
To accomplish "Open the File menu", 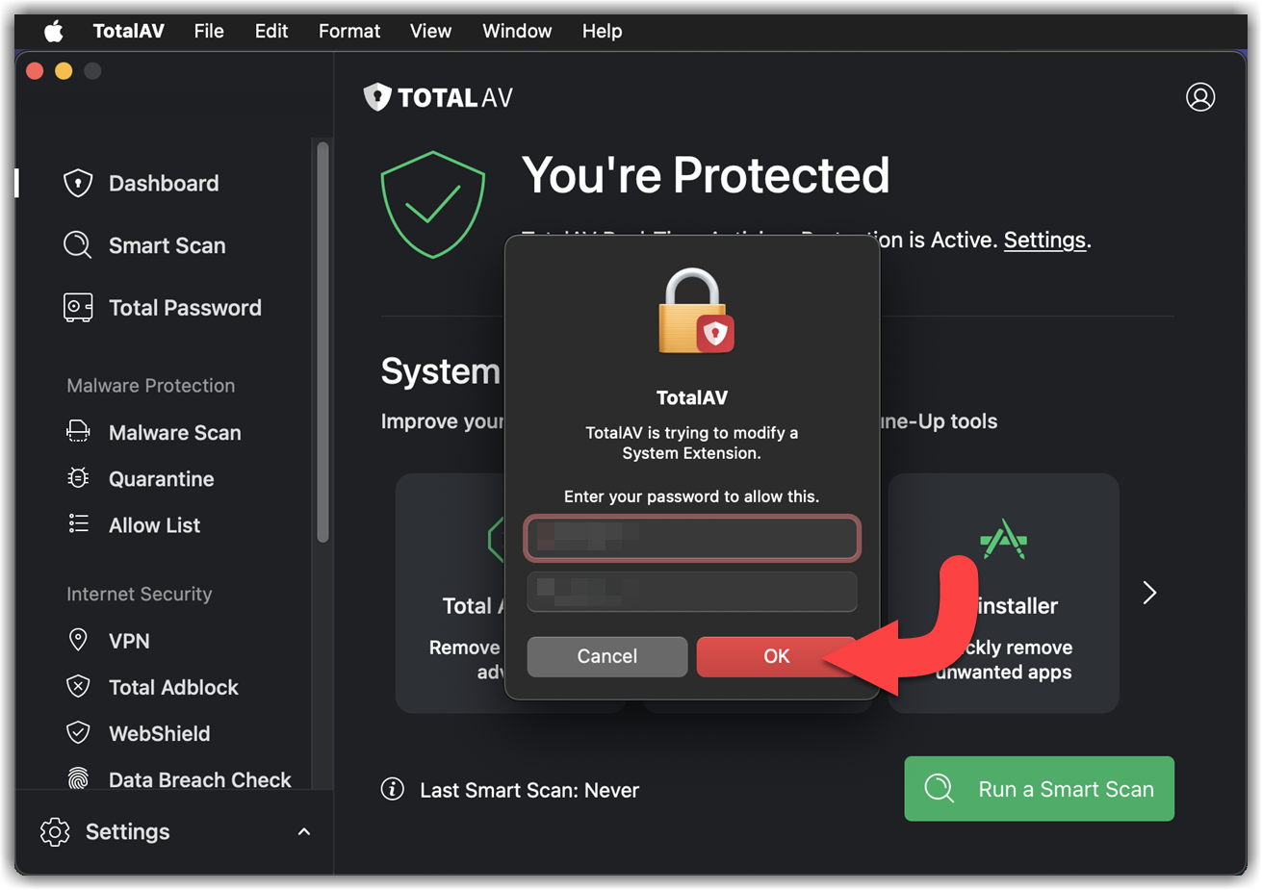I will 209,31.
